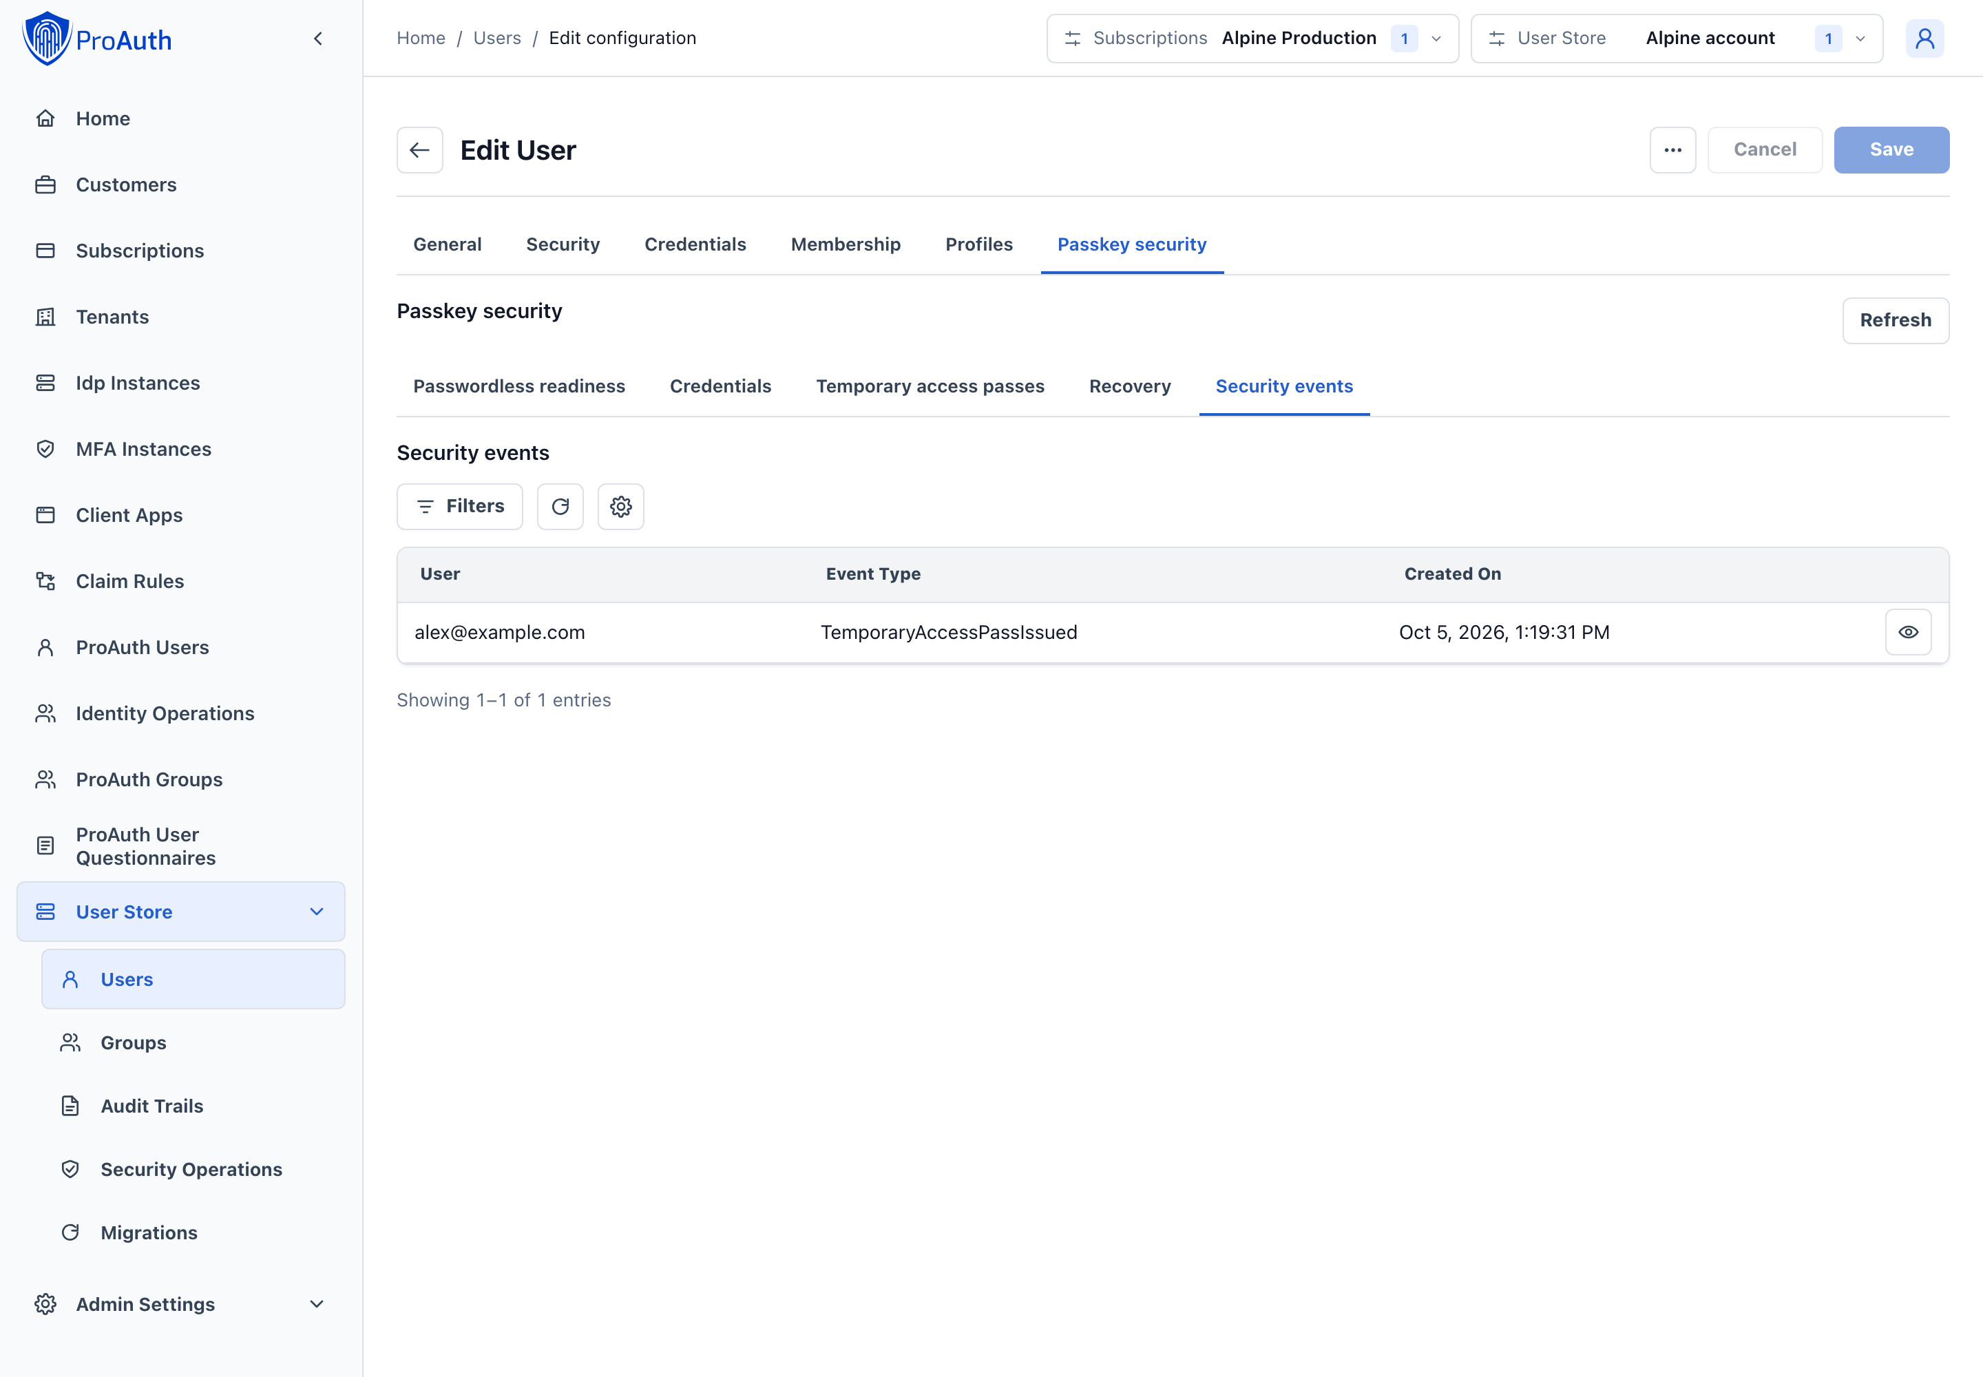Screen dimensions: 1983x1377
Task: Switch to the Security tab
Action: [563, 245]
